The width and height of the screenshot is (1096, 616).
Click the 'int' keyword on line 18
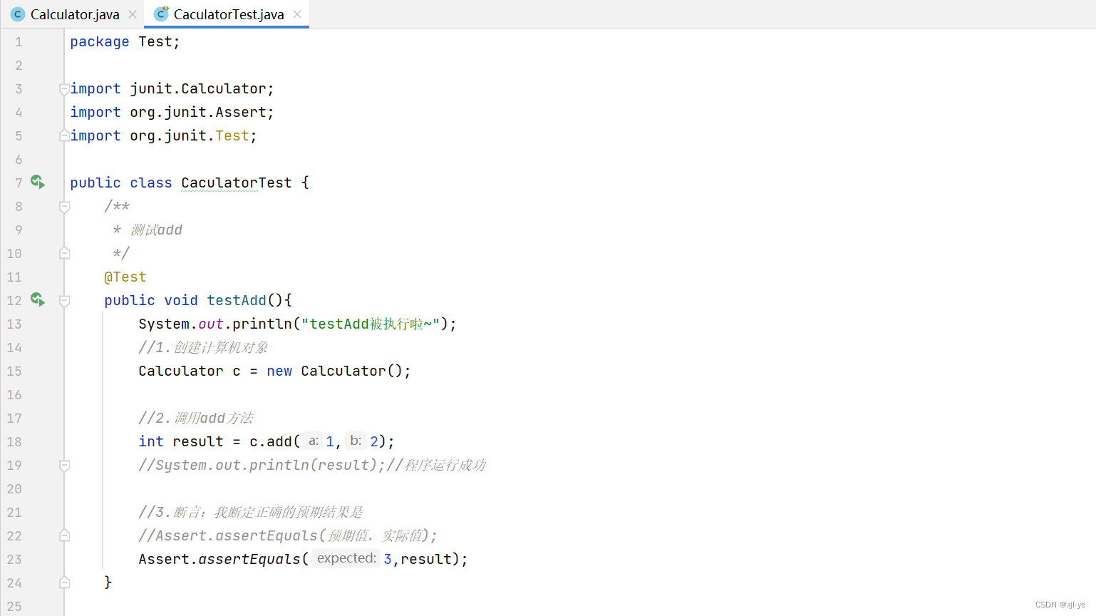151,441
